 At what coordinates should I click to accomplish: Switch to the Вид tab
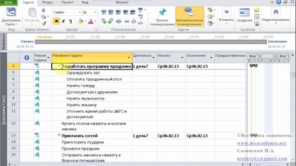click(85, 2)
